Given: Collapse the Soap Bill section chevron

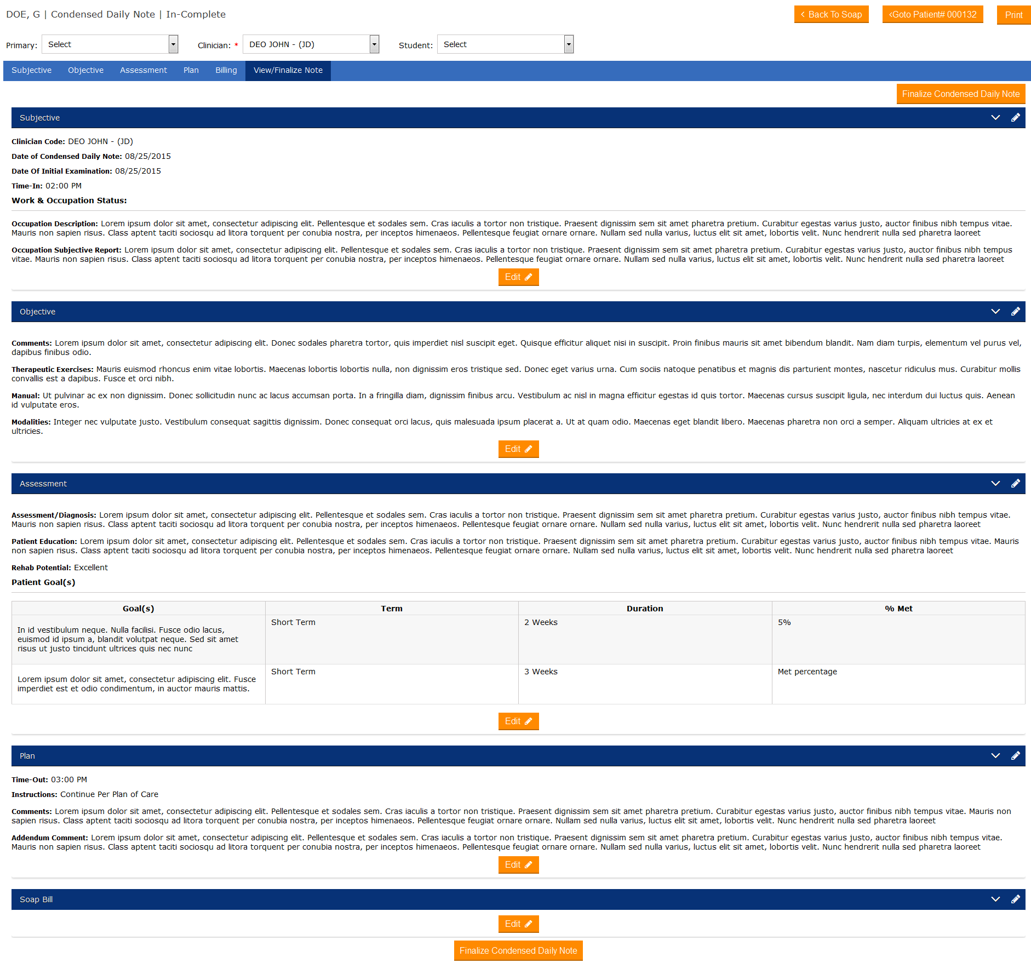Looking at the screenshot, I should point(995,899).
